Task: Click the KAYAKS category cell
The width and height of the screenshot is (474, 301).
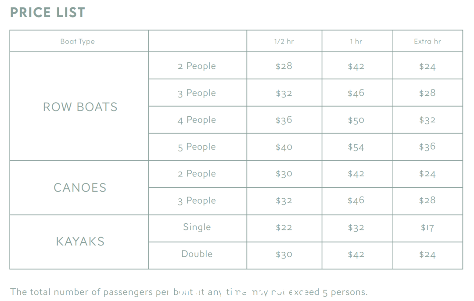Action: click(80, 241)
